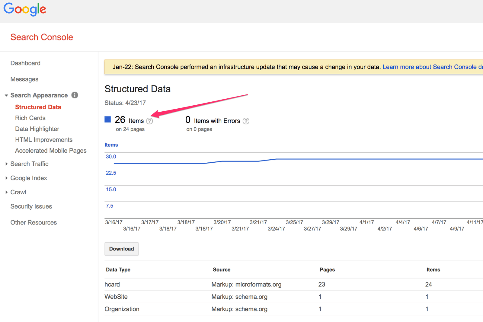Click the Google logo
Viewport: 483px width, 322px height.
click(x=25, y=9)
